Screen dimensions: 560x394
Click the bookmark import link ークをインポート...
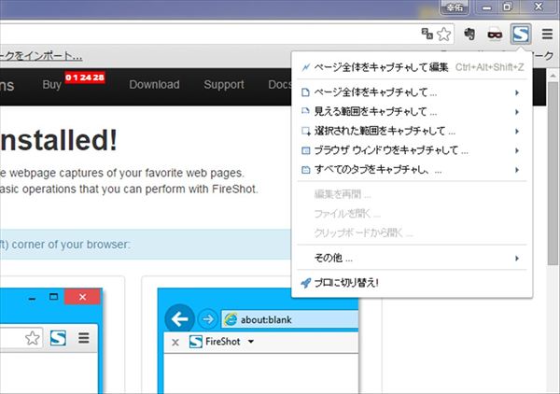[x=41, y=56]
